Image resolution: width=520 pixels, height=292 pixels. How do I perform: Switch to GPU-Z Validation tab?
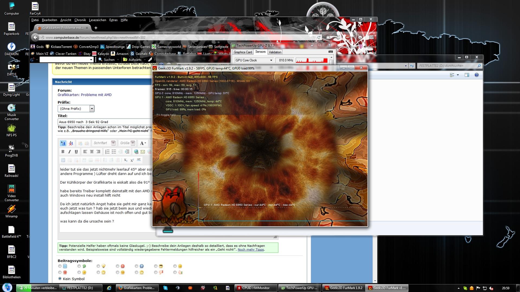coord(275,52)
